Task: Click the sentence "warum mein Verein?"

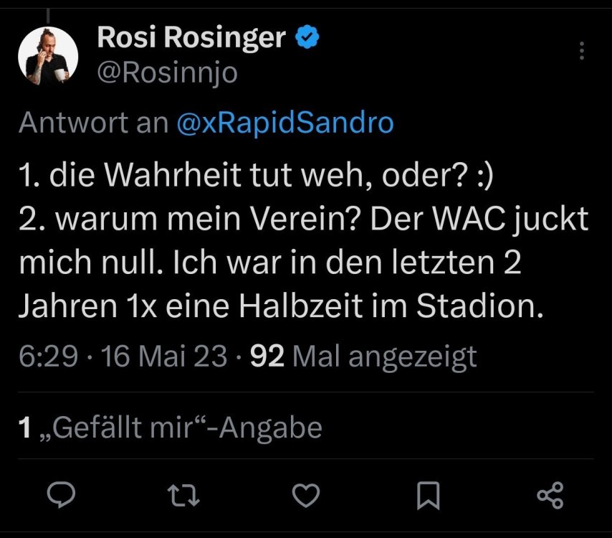Action: 172,220
